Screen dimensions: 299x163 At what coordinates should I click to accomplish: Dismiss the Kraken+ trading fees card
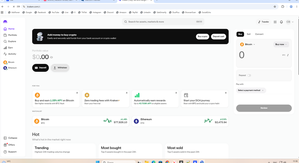pyautogui.click(x=127, y=93)
